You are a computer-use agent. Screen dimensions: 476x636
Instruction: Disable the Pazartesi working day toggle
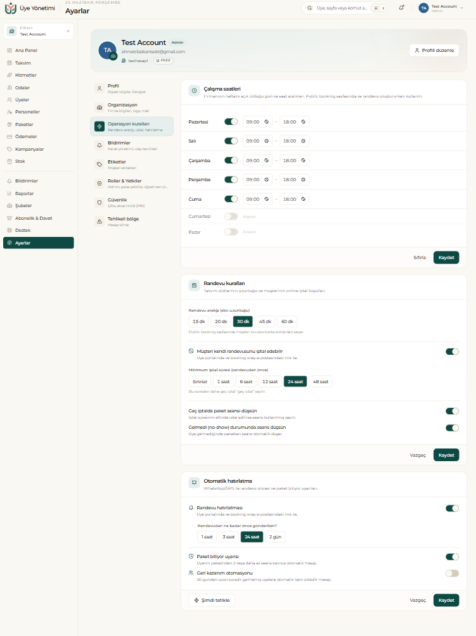(x=231, y=122)
